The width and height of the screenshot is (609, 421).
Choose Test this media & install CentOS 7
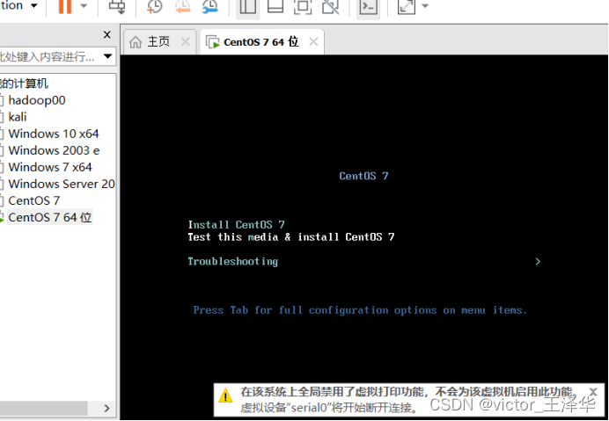[291, 236]
